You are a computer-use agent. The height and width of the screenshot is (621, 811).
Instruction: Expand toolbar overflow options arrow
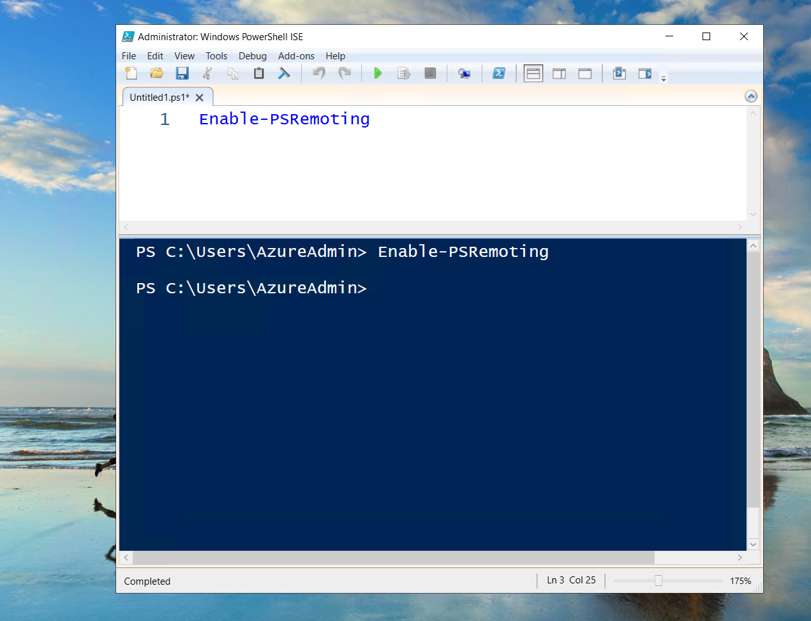tap(664, 79)
